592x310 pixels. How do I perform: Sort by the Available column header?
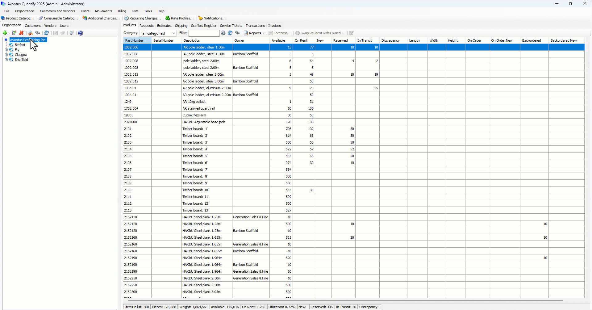click(278, 40)
